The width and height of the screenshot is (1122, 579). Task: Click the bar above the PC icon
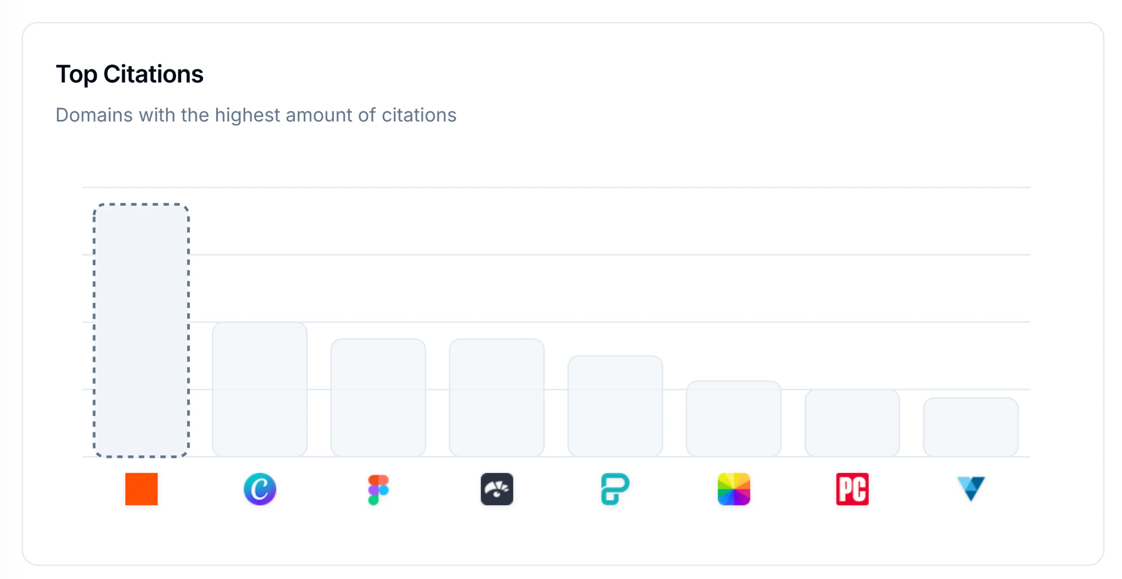point(852,423)
